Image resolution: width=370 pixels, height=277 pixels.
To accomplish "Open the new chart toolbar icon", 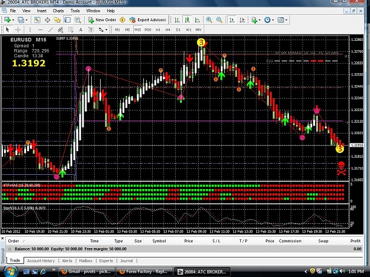I will 7,20.
